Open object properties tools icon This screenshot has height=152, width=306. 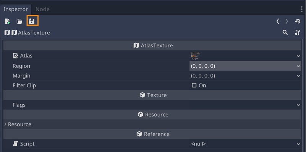point(298,32)
